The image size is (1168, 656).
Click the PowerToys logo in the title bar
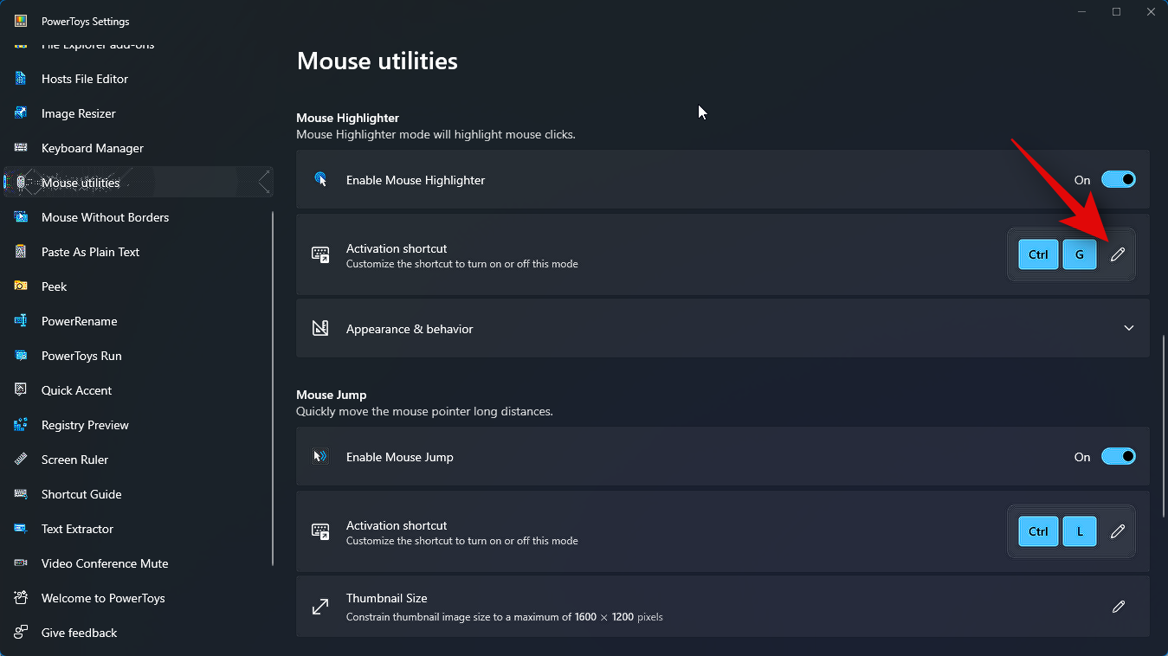pos(23,20)
